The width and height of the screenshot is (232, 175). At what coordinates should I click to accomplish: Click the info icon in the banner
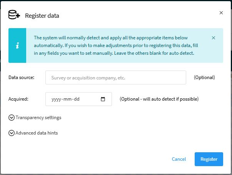[x=17, y=45]
